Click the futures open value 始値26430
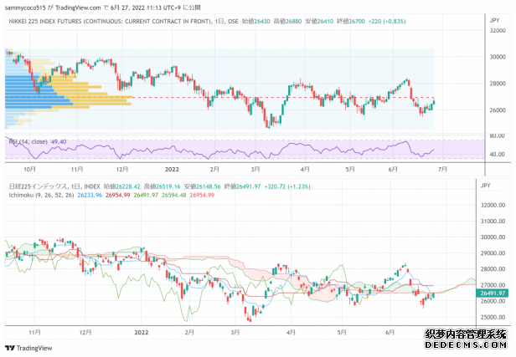Screen dimensions: 516x357 [255, 22]
